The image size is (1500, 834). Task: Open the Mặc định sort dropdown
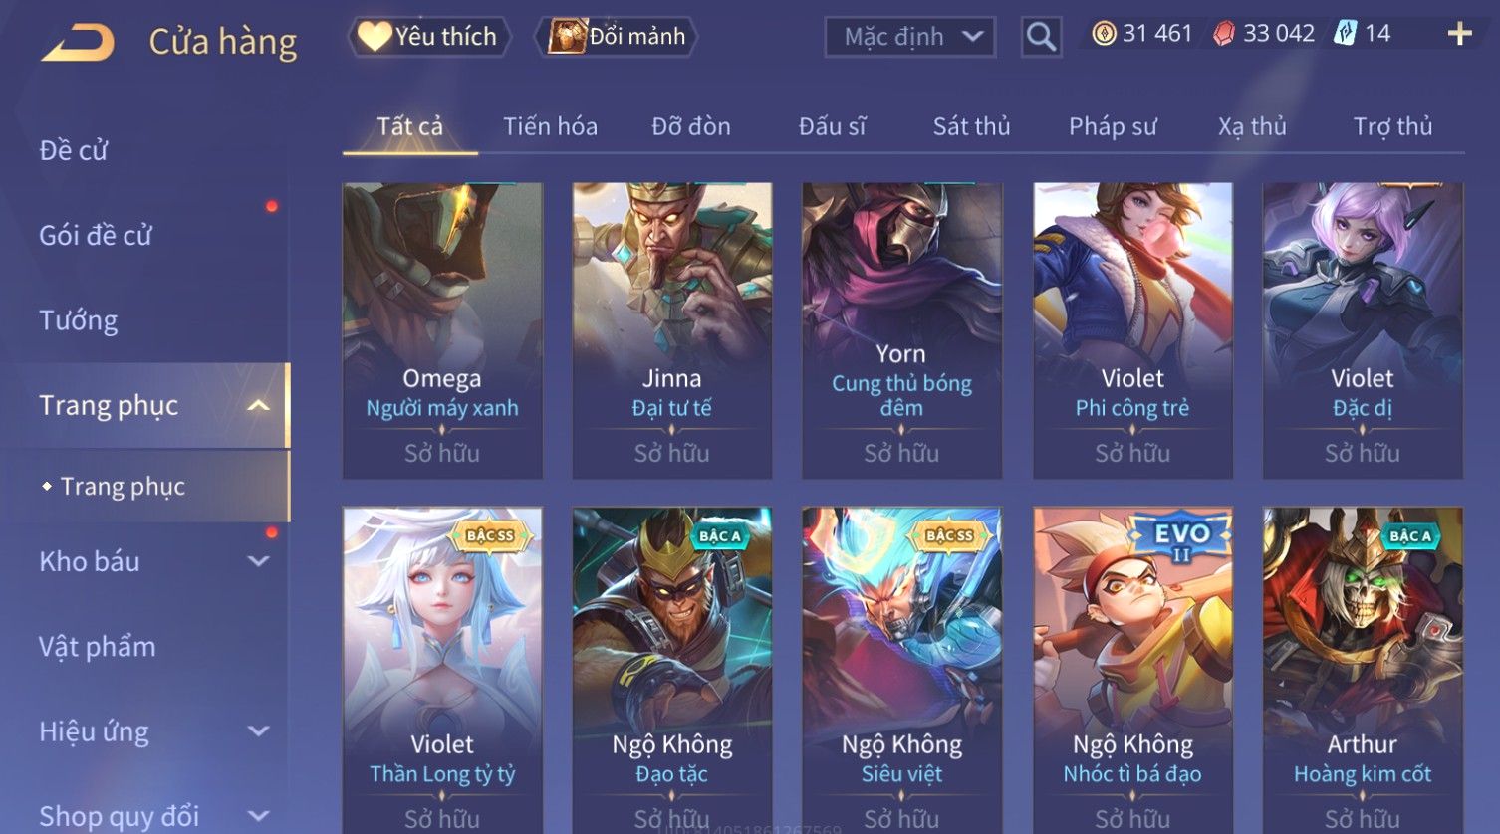pos(910,37)
